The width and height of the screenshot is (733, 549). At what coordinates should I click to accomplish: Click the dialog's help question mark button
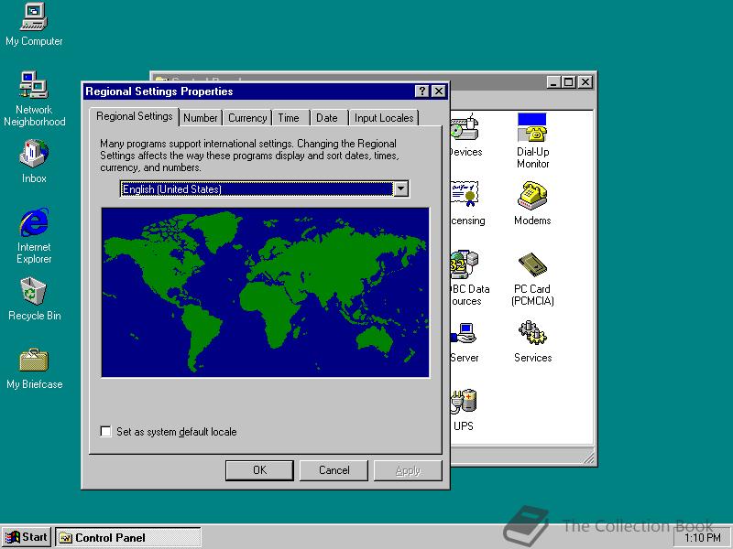(x=422, y=91)
